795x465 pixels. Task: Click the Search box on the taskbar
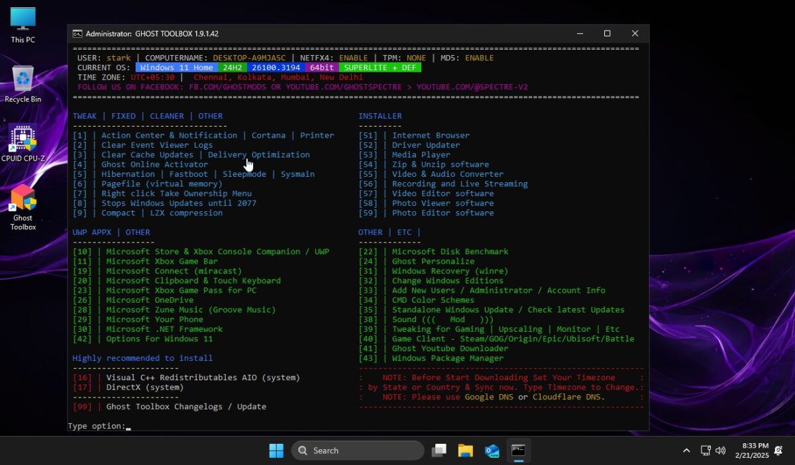(358, 450)
